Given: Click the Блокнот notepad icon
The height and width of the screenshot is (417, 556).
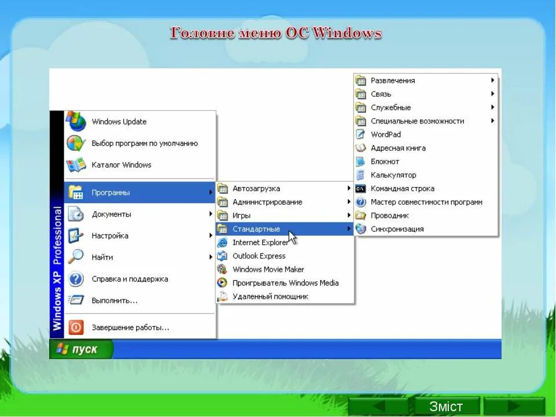Looking at the screenshot, I should 361,162.
